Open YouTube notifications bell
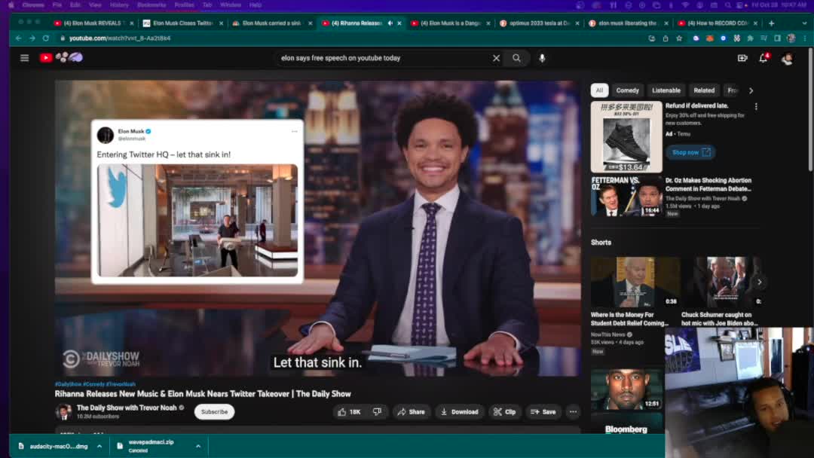The width and height of the screenshot is (814, 458). point(763,58)
